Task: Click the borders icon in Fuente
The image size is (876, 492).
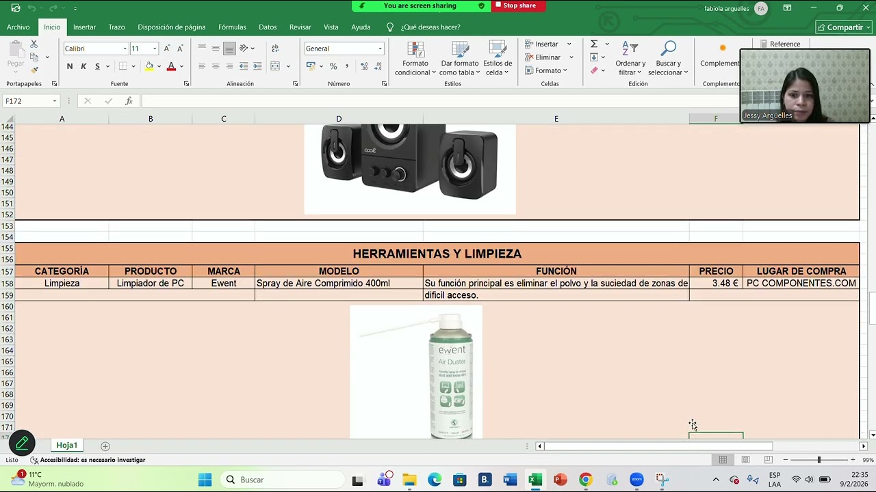Action: tap(123, 66)
